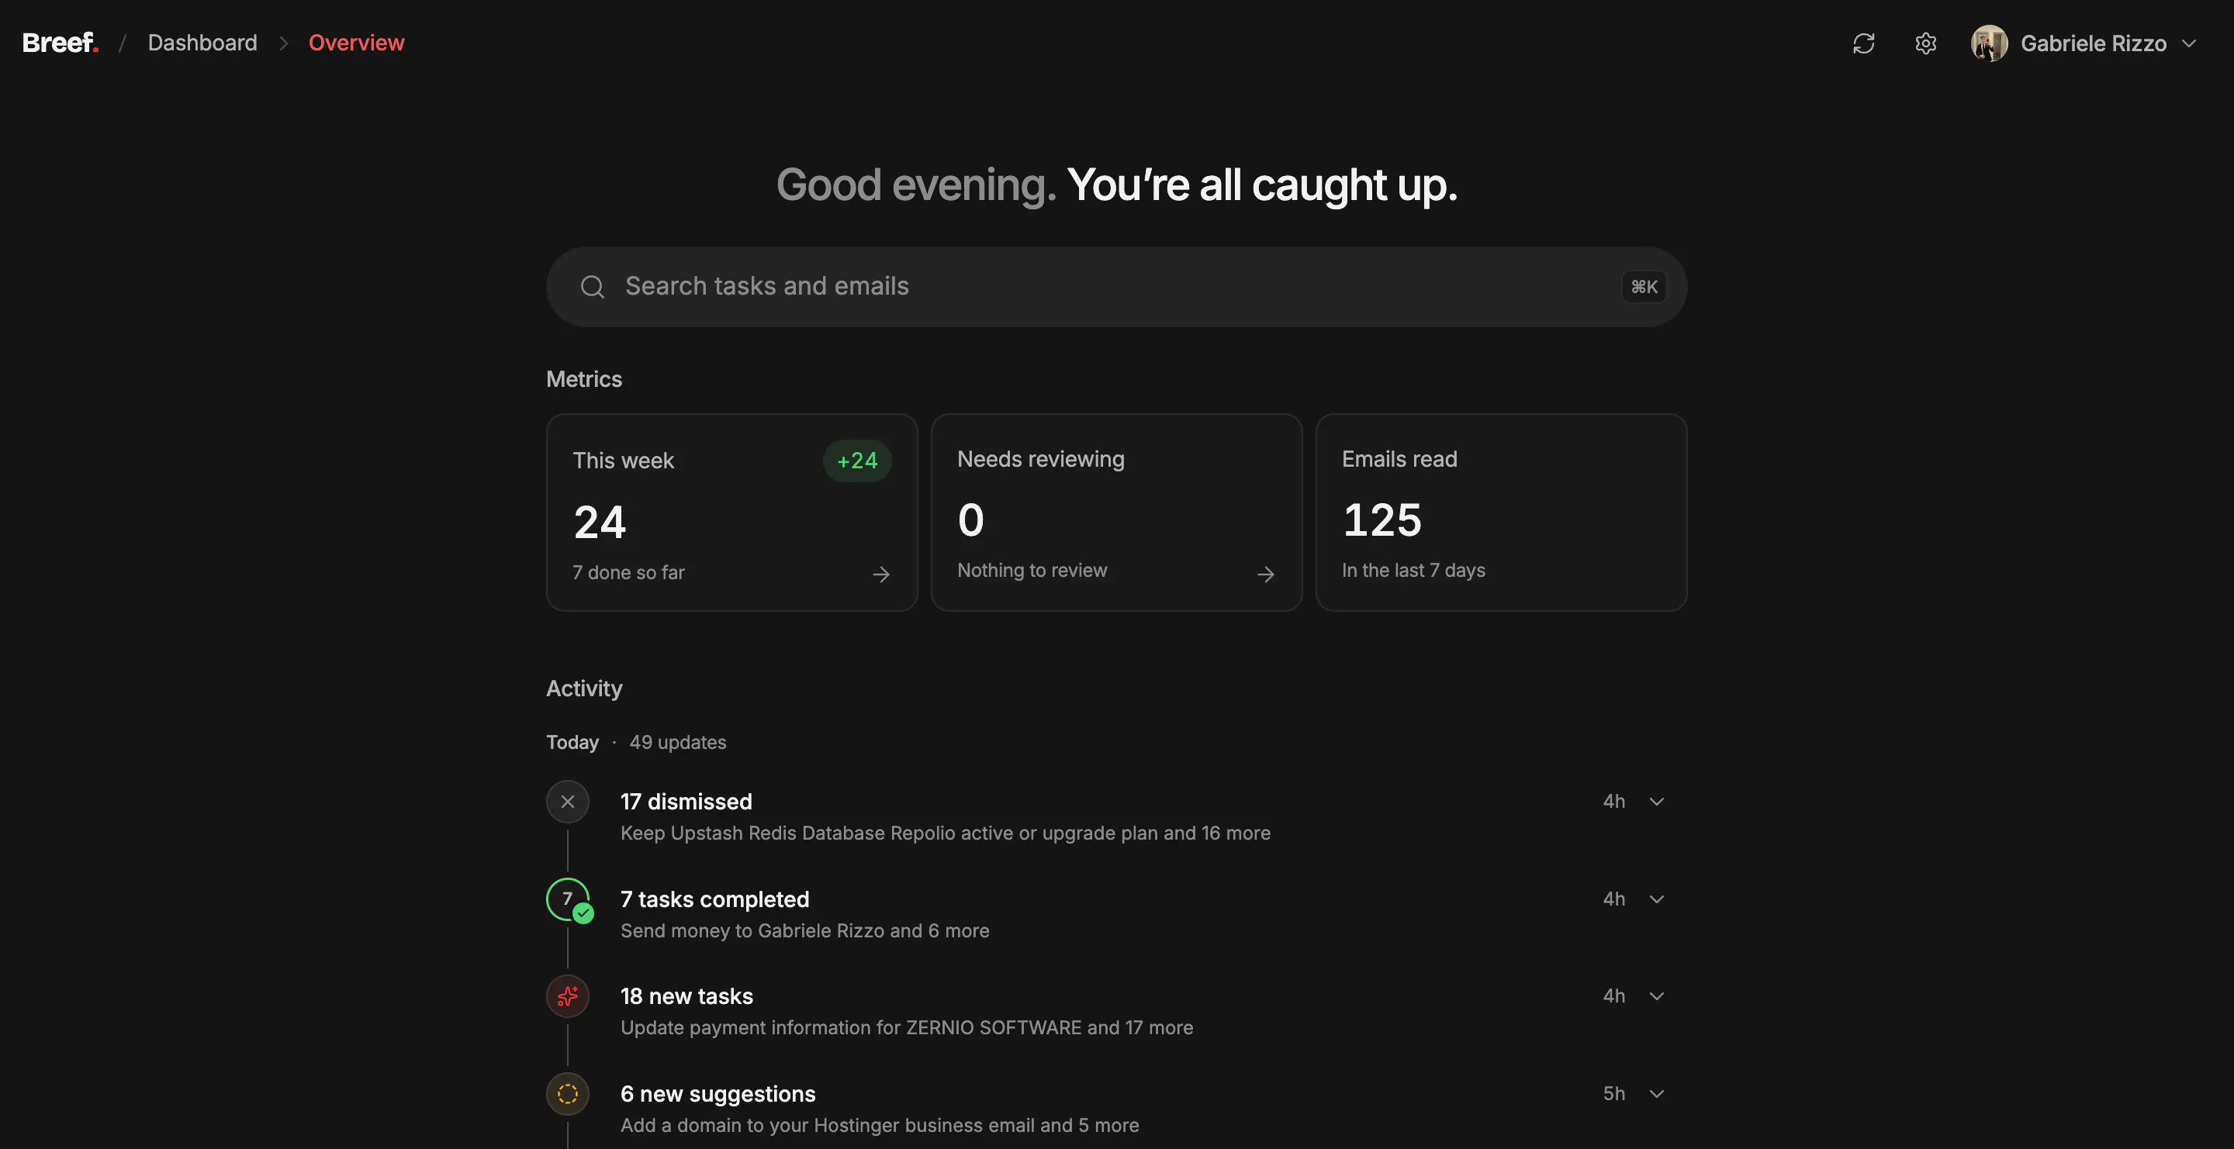Click the +24 badge in This week
Viewport: 2234px width, 1149px height.
pyautogui.click(x=857, y=461)
